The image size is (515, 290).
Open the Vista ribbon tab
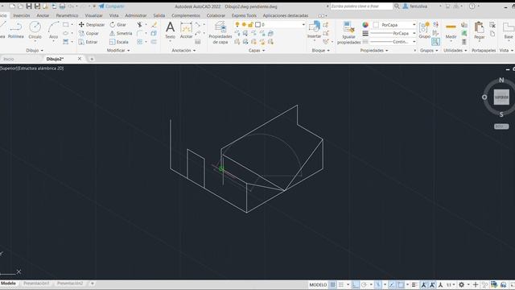[x=113, y=15]
